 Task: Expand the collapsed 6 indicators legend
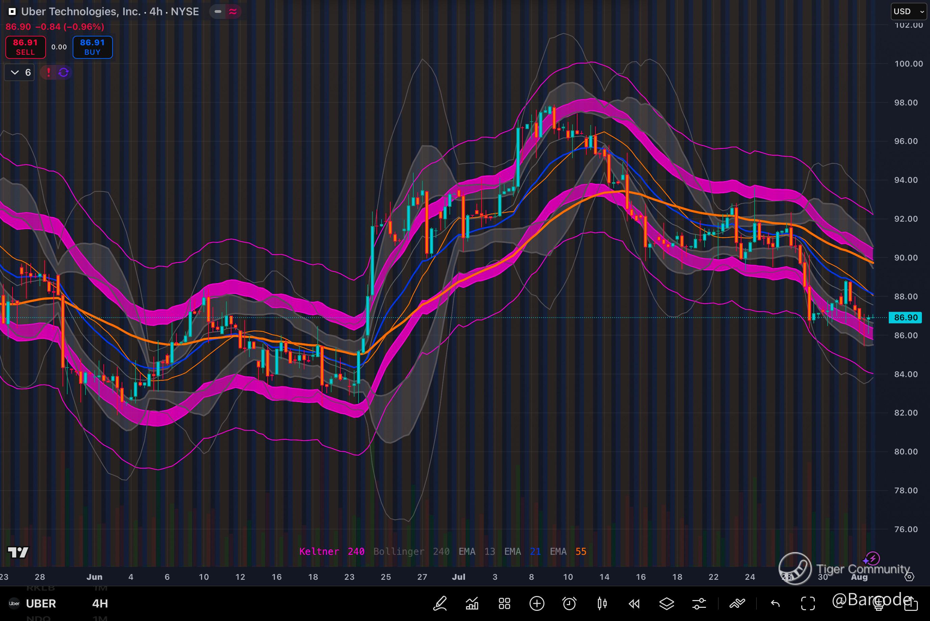19,73
